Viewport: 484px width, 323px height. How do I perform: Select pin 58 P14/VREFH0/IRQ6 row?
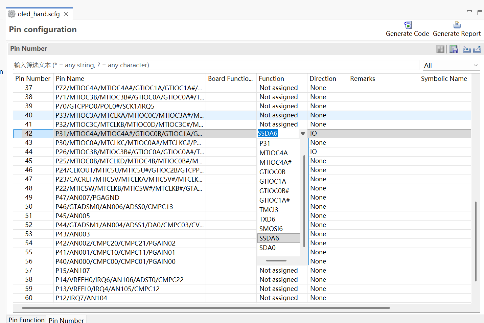(242, 280)
